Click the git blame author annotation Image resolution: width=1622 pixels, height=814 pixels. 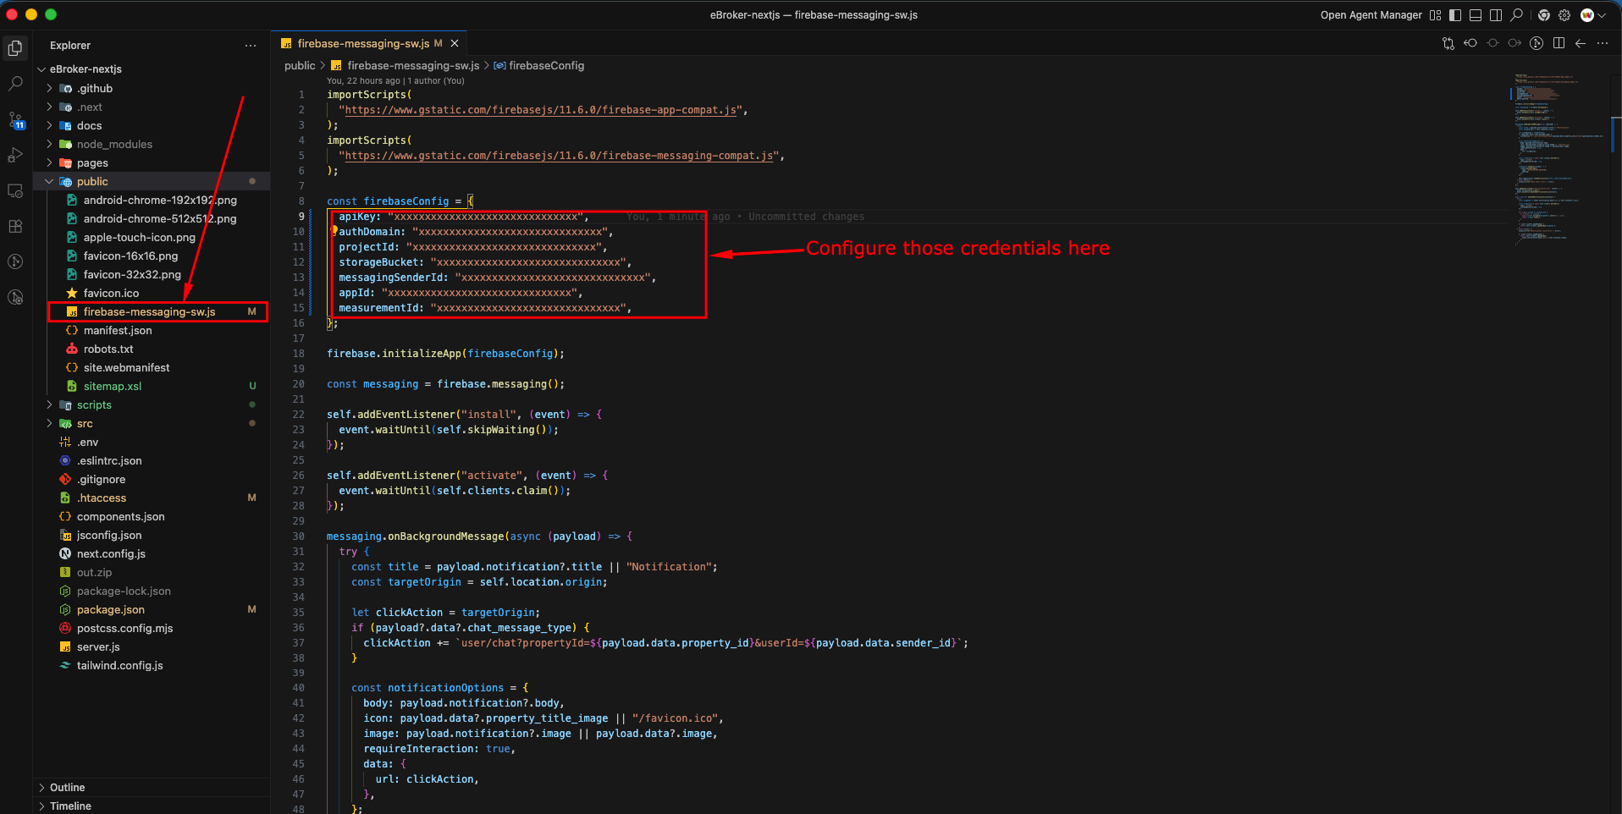click(395, 81)
